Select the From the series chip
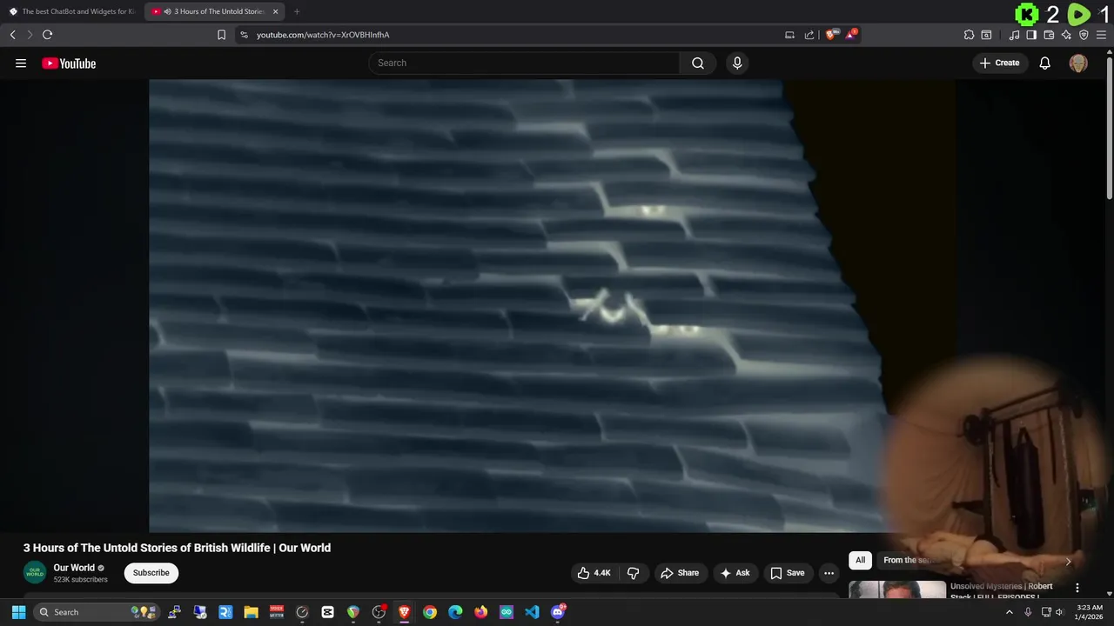Image resolution: width=1114 pixels, height=626 pixels. pos(909,560)
